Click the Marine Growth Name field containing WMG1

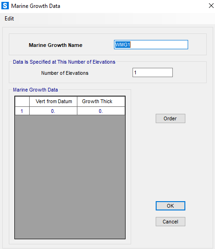(x=151, y=45)
